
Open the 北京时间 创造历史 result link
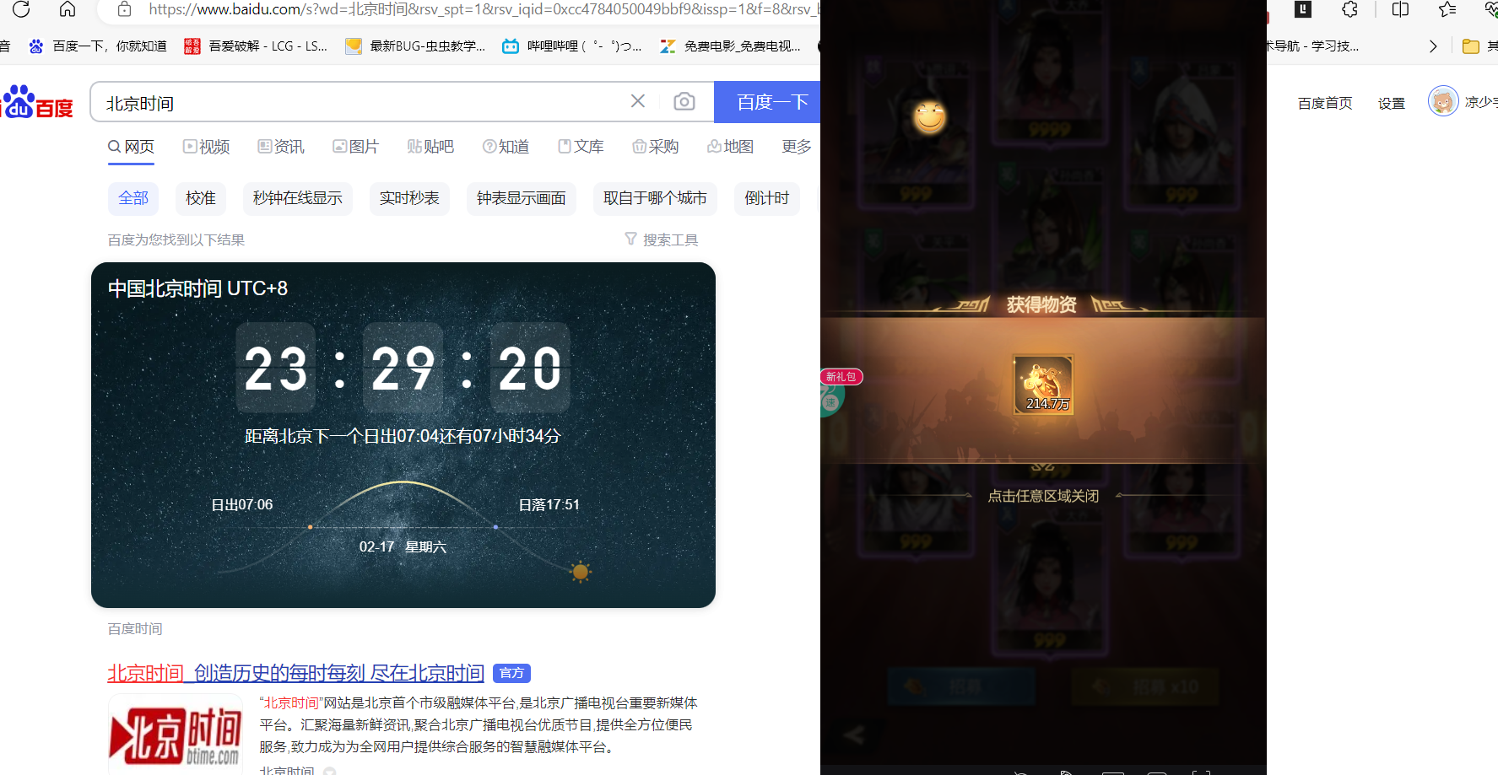[295, 673]
